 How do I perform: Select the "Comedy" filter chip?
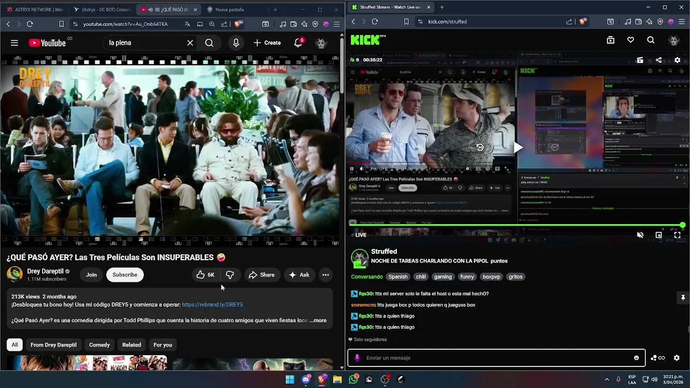[x=99, y=345]
